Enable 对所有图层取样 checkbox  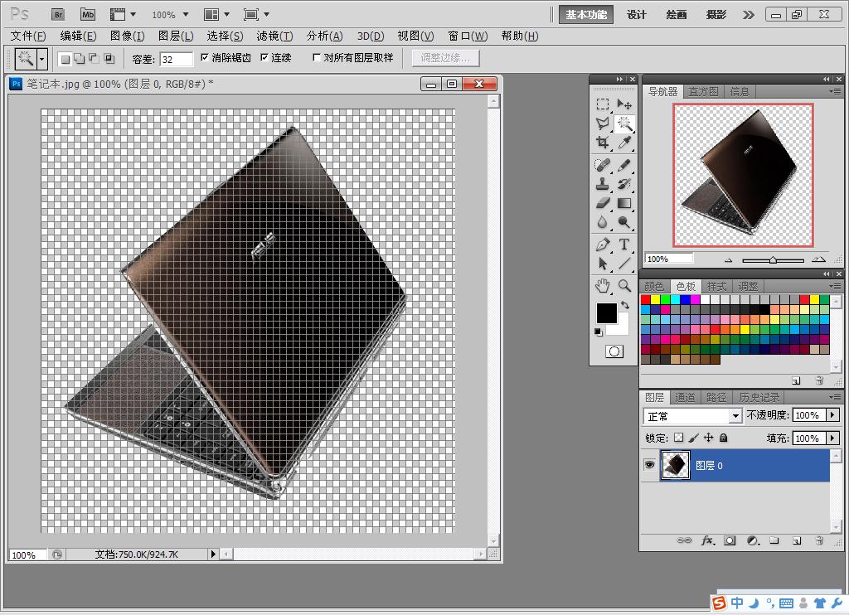click(317, 57)
